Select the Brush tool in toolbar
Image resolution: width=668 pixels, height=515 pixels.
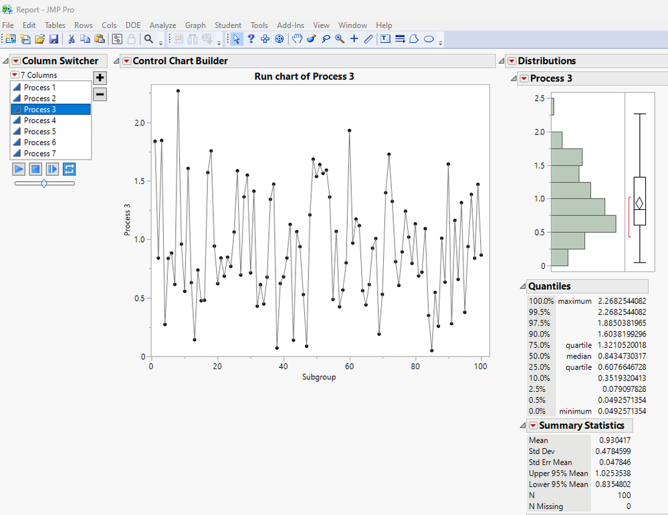tap(312, 39)
